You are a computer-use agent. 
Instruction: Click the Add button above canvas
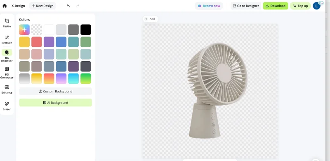150,19
